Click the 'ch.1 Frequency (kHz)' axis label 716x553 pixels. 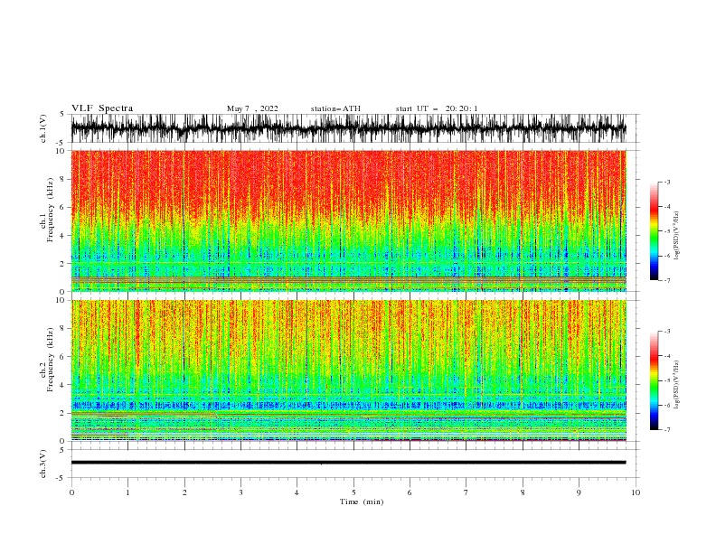point(47,210)
